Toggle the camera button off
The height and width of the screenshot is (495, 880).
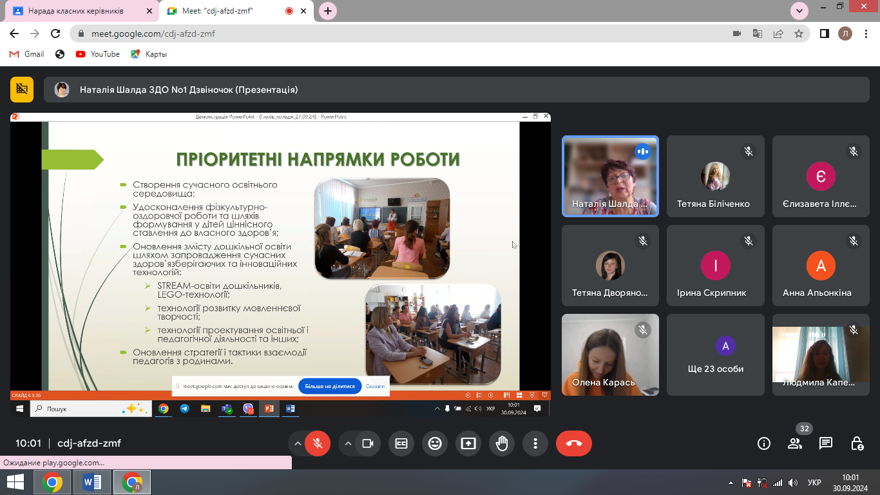pos(368,443)
